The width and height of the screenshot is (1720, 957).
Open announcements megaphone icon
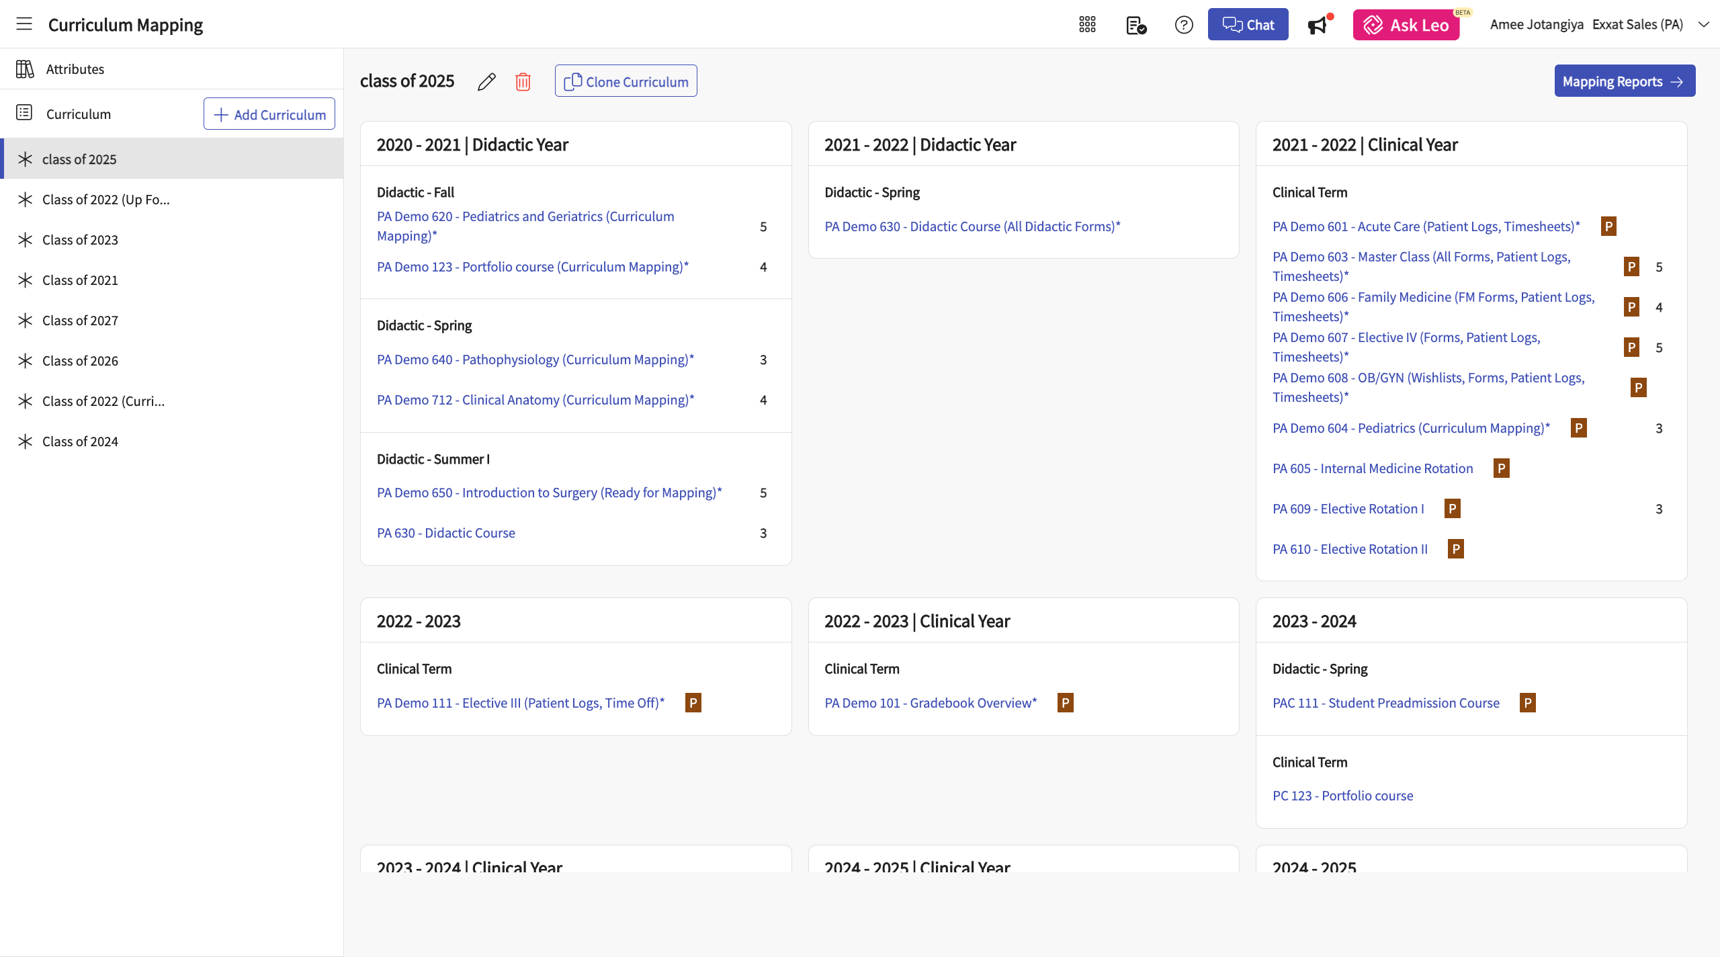click(1318, 25)
